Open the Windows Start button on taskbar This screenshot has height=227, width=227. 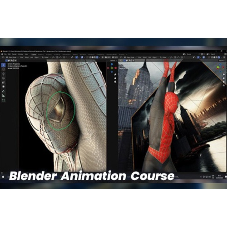pyautogui.click(x=3, y=177)
